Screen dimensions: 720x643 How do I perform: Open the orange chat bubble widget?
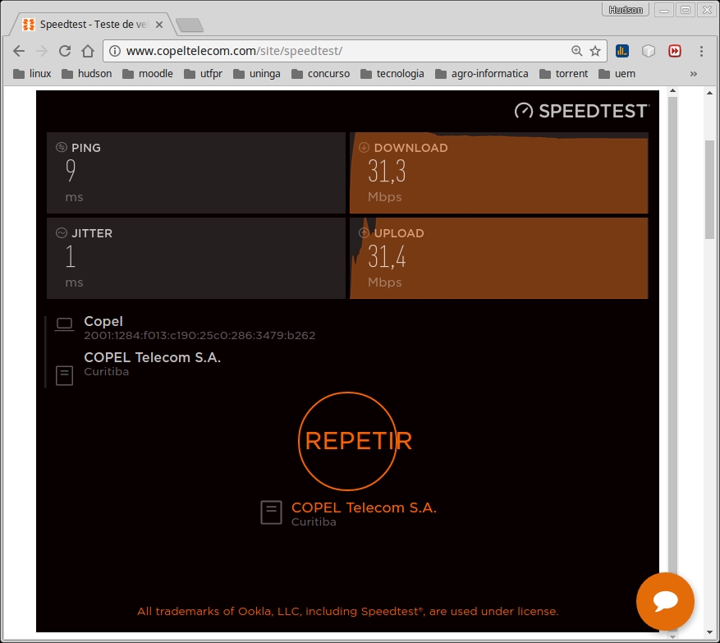665,602
